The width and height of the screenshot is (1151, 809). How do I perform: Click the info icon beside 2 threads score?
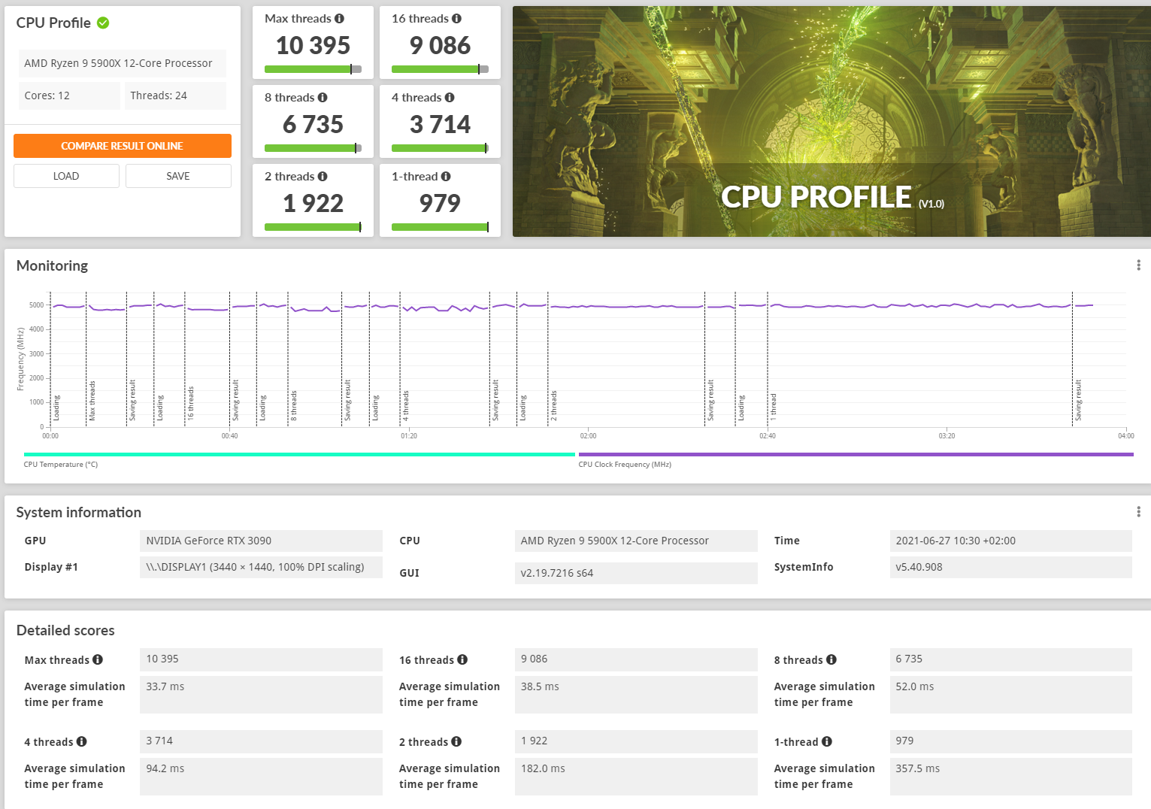point(323,176)
